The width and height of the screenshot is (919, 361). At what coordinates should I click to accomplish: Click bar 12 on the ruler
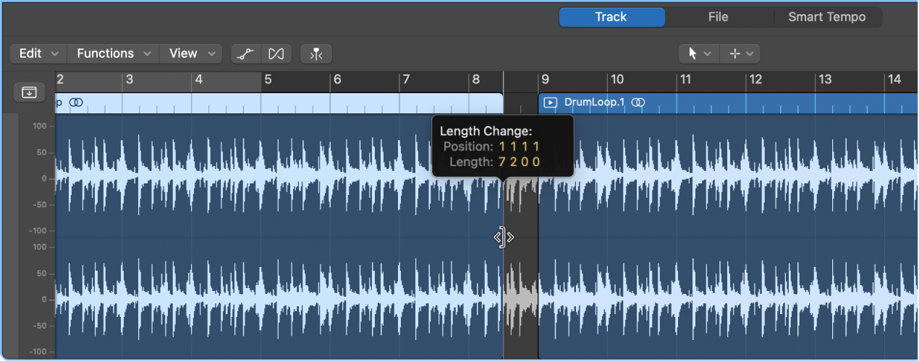pos(755,79)
